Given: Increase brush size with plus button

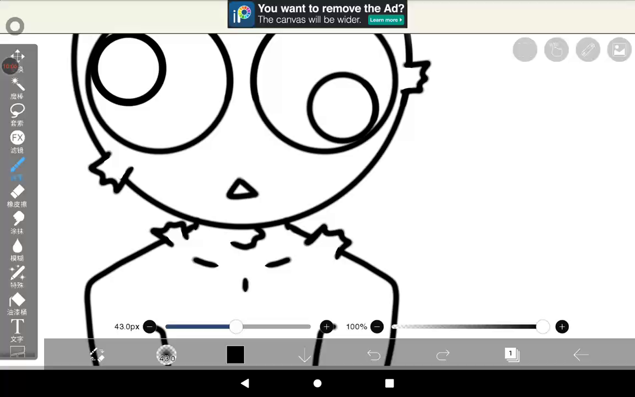Looking at the screenshot, I should (326, 327).
